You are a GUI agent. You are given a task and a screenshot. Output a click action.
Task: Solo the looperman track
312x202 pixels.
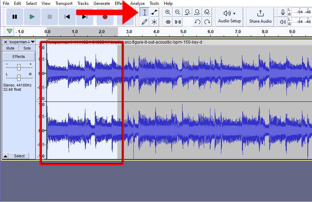pos(27,48)
